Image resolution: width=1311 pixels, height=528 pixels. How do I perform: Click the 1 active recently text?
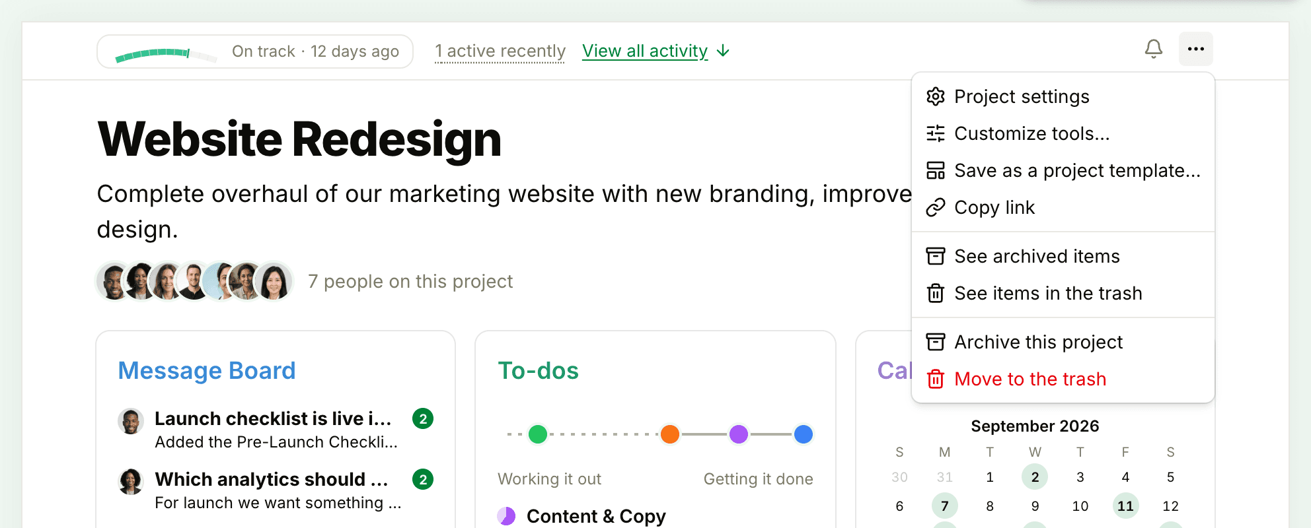tap(500, 51)
